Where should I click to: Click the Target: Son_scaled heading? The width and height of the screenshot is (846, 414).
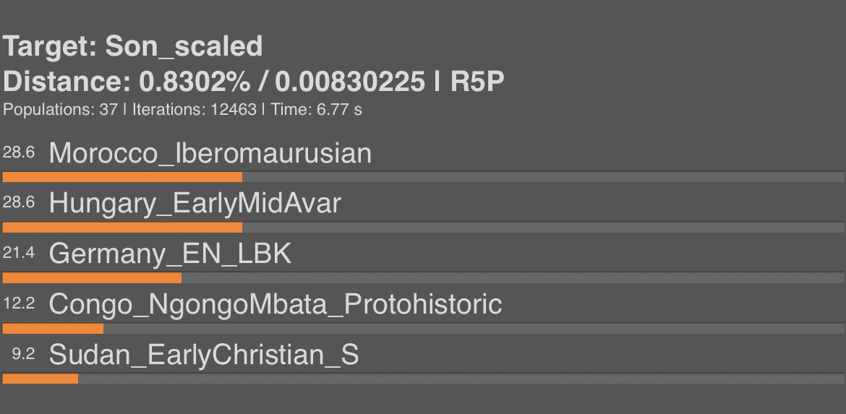133,46
